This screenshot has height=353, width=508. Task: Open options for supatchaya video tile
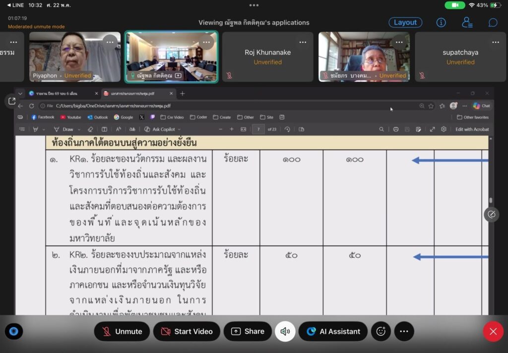pyautogui.click(x=496, y=42)
